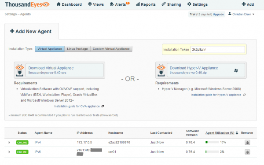Open the Reports menu
The width and height of the screenshot is (264, 165).
coord(146,4)
